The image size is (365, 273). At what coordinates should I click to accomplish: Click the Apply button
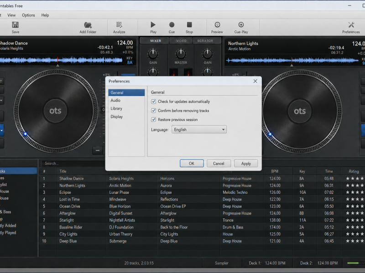click(246, 163)
